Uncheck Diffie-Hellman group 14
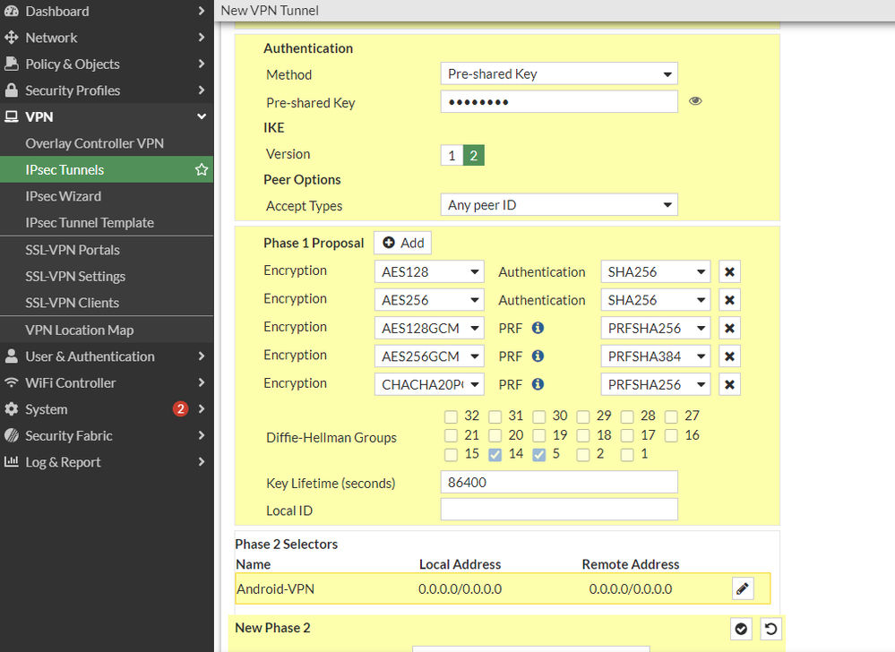Screen dimensions: 895x652 pyautogui.click(x=495, y=455)
